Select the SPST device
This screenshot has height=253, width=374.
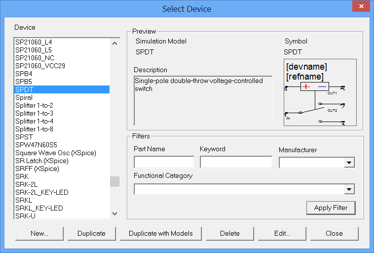(24, 137)
